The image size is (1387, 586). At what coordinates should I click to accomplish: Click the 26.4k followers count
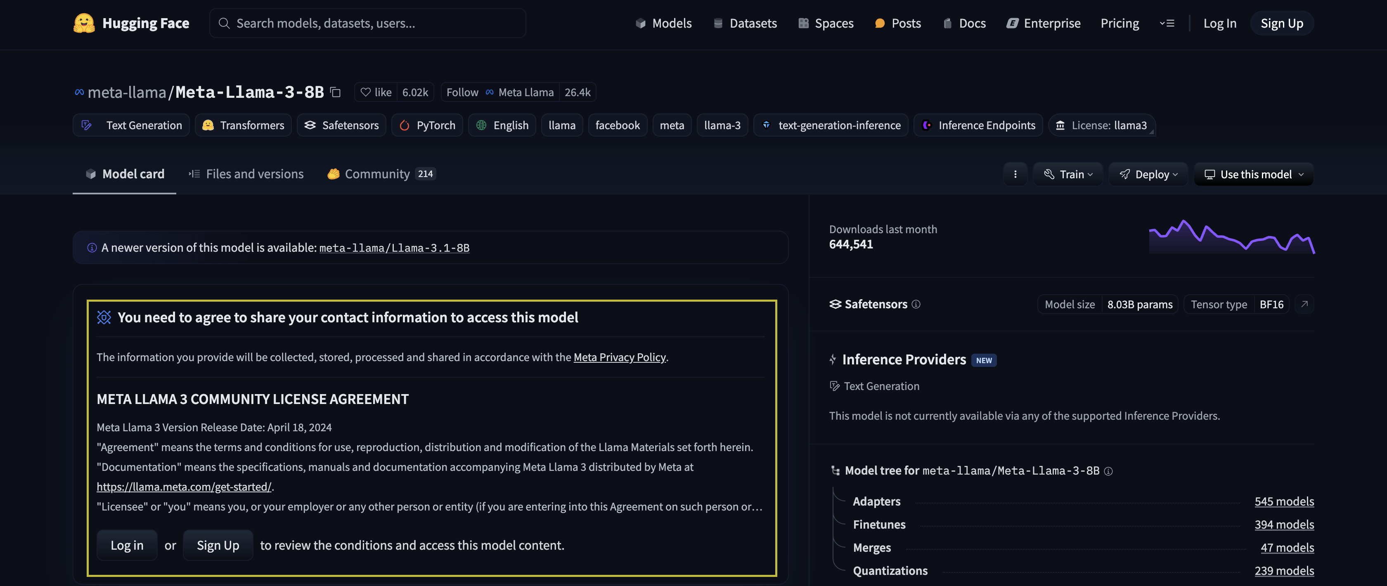(x=577, y=92)
